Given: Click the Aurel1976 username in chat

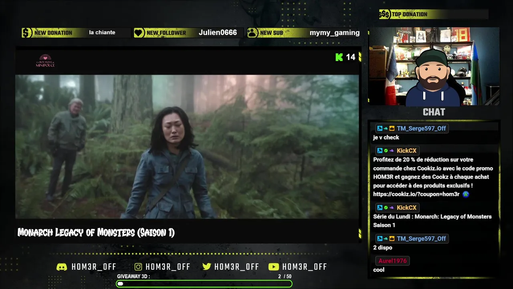Looking at the screenshot, I should (x=392, y=261).
